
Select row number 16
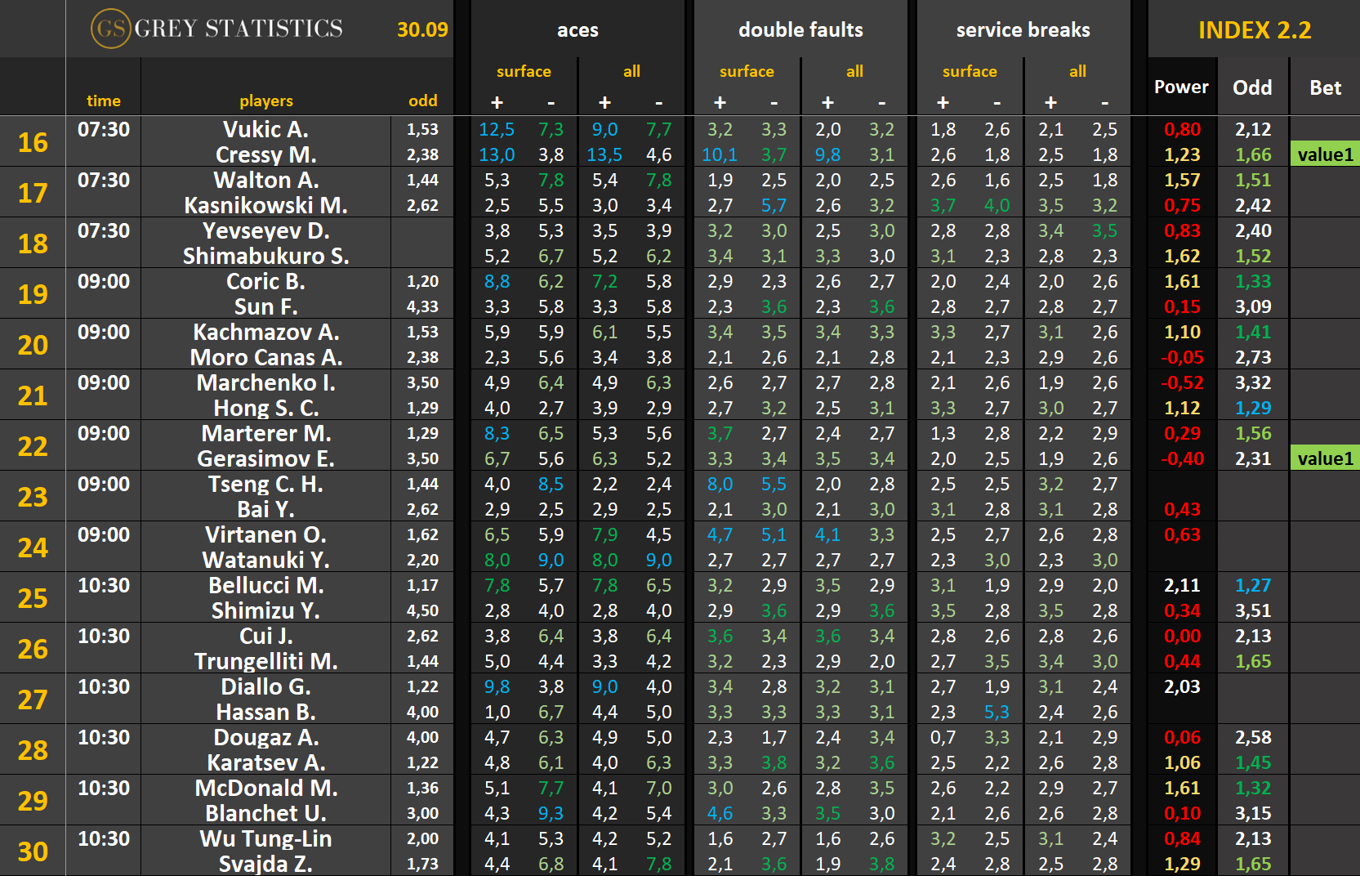33,142
